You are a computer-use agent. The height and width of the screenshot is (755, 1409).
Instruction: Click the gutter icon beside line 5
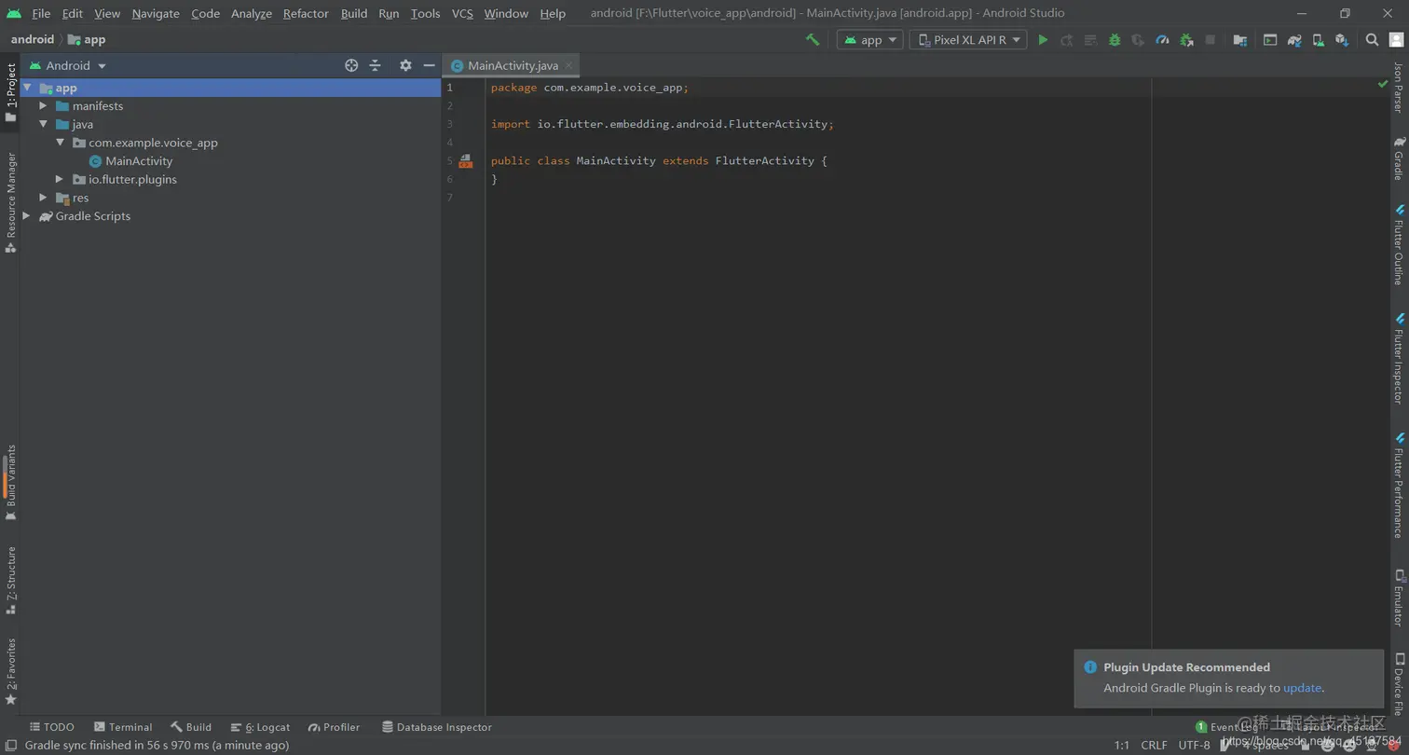click(465, 161)
